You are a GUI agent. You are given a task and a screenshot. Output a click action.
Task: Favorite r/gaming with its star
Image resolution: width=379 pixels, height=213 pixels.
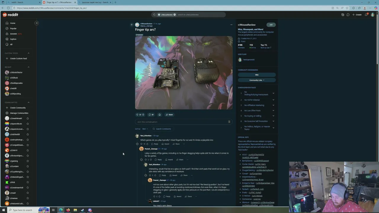[x=28, y=161]
